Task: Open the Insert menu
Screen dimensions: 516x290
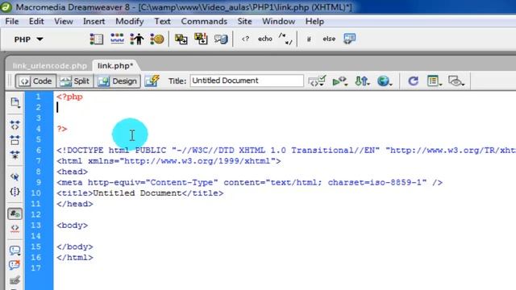Action: pos(94,22)
